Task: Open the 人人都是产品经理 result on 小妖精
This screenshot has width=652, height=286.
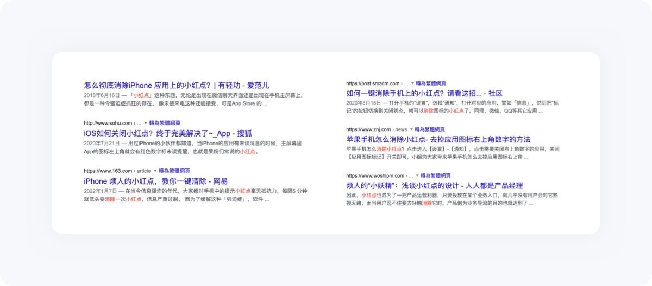Action: tap(435, 186)
